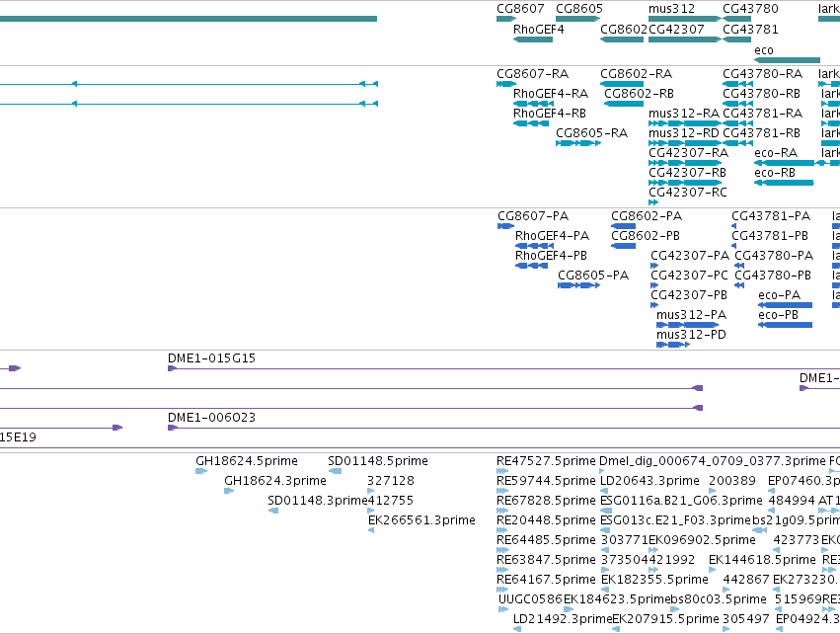Viewport: 840px width, 634px height.
Task: Select the RhoGEF4-PB protein feature
Action: (531, 266)
